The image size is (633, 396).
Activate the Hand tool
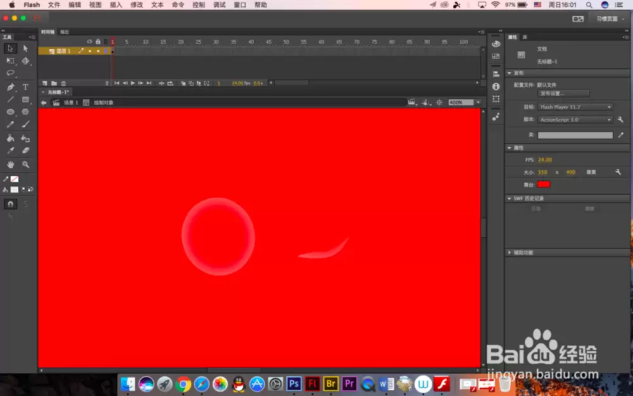[x=11, y=164]
